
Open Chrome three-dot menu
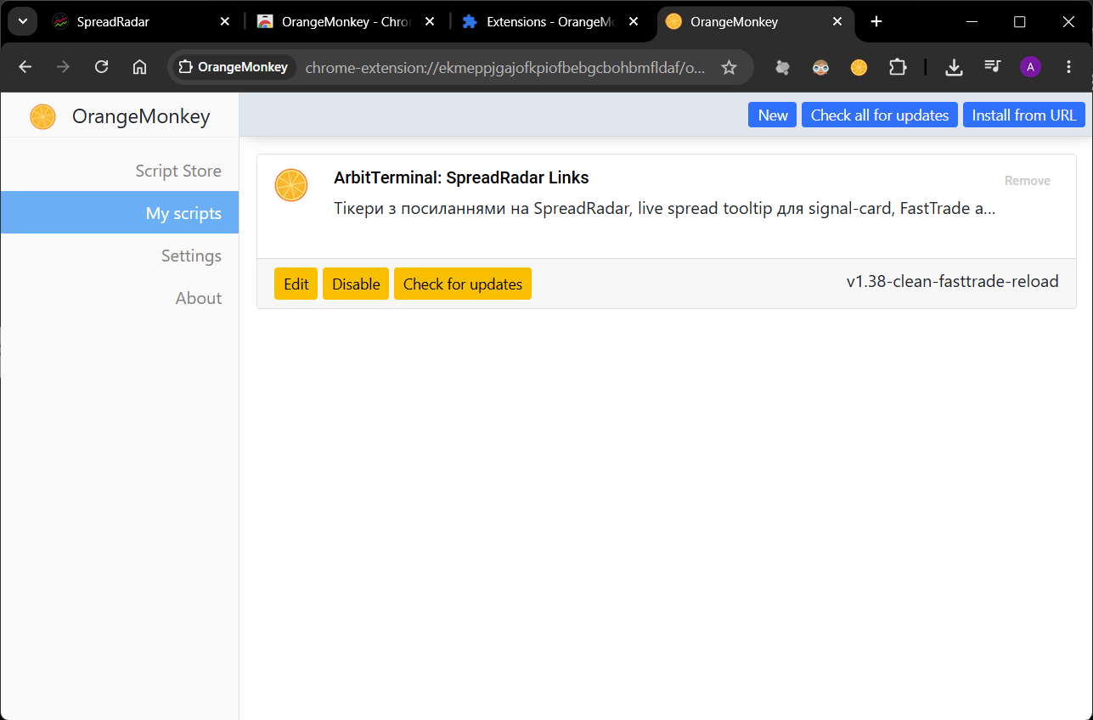pyautogui.click(x=1069, y=67)
